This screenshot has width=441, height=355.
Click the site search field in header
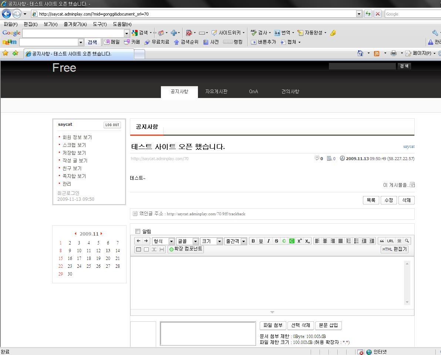[x=362, y=66]
